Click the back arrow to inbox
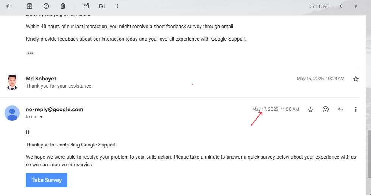The width and height of the screenshot is (371, 195). coord(8,6)
